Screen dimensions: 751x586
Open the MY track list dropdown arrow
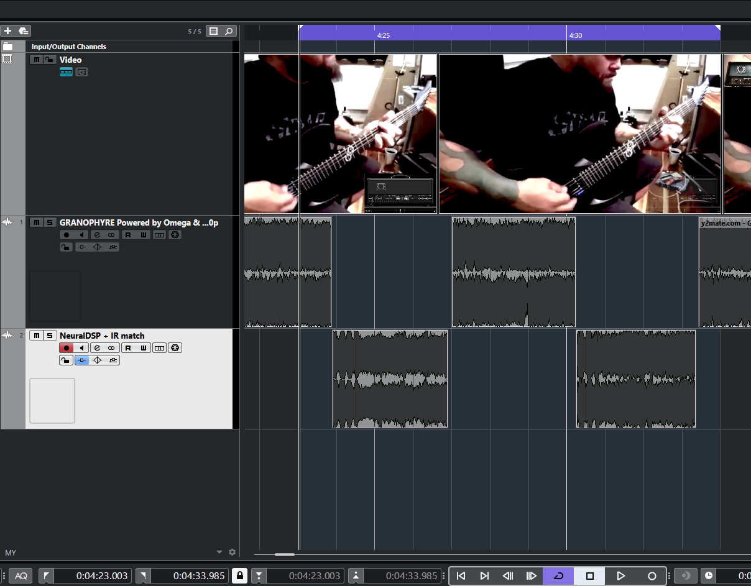point(219,552)
